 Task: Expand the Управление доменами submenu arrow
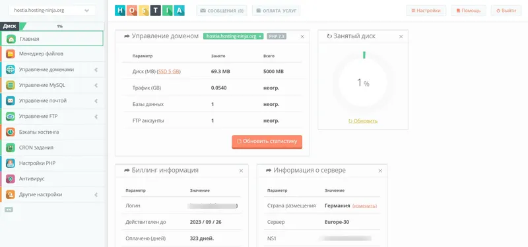point(96,70)
